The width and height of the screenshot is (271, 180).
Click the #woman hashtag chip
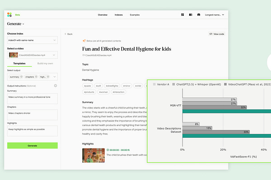(x=103, y=92)
